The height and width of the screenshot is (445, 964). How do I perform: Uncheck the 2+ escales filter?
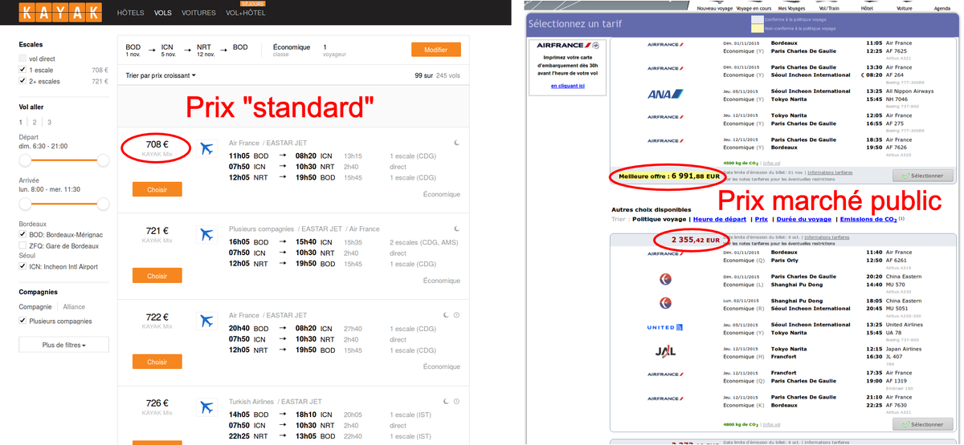[22, 81]
